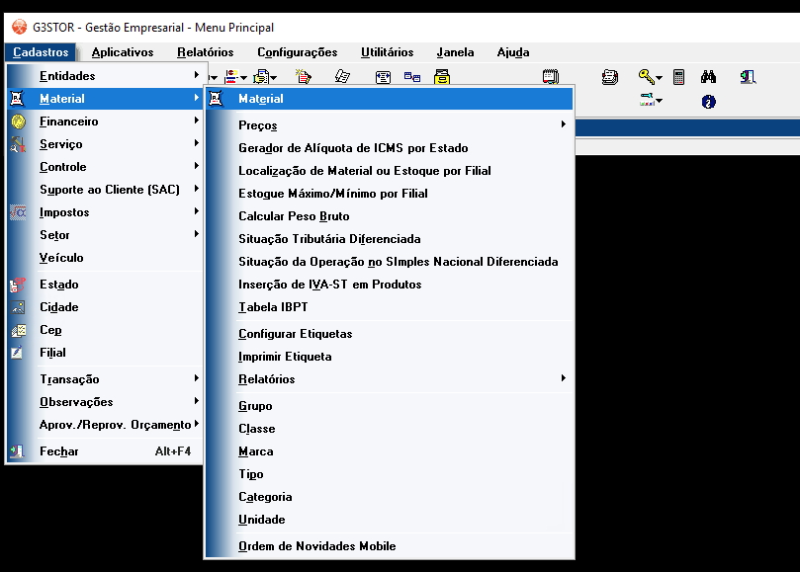Click the binoculars search icon
This screenshot has width=800, height=572.
(x=708, y=77)
